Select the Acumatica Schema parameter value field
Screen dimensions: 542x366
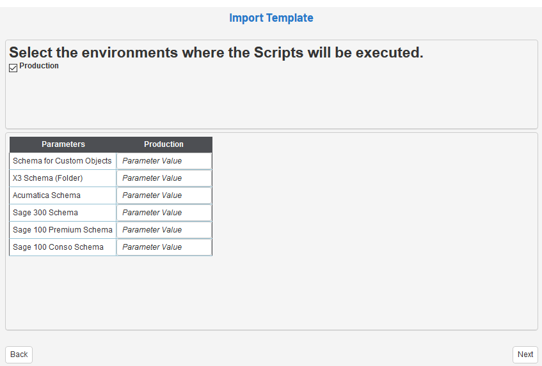(164, 195)
